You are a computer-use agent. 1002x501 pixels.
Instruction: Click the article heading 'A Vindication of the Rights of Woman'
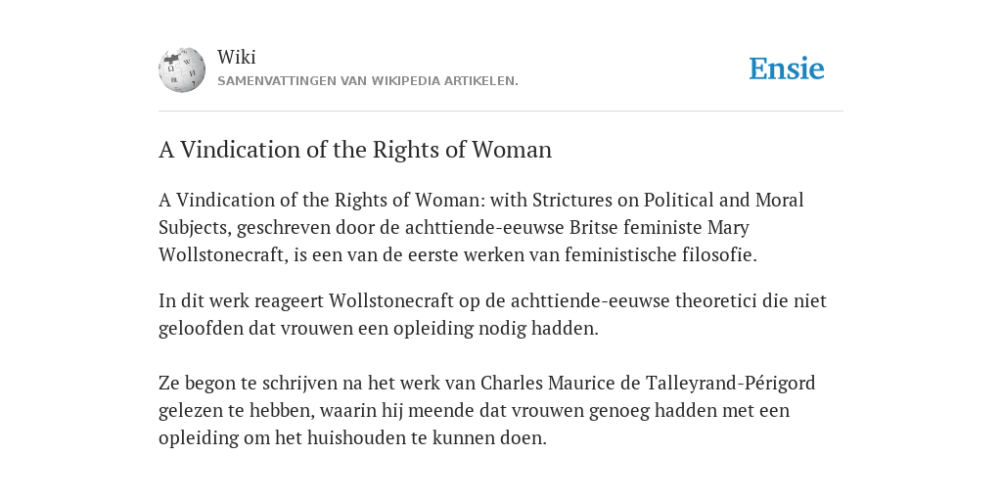pos(354,150)
